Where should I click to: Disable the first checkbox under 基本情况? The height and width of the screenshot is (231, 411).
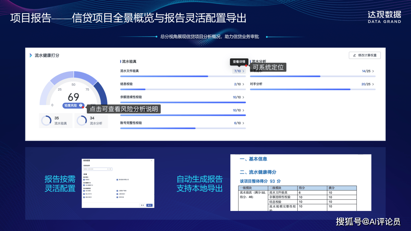[84, 179]
